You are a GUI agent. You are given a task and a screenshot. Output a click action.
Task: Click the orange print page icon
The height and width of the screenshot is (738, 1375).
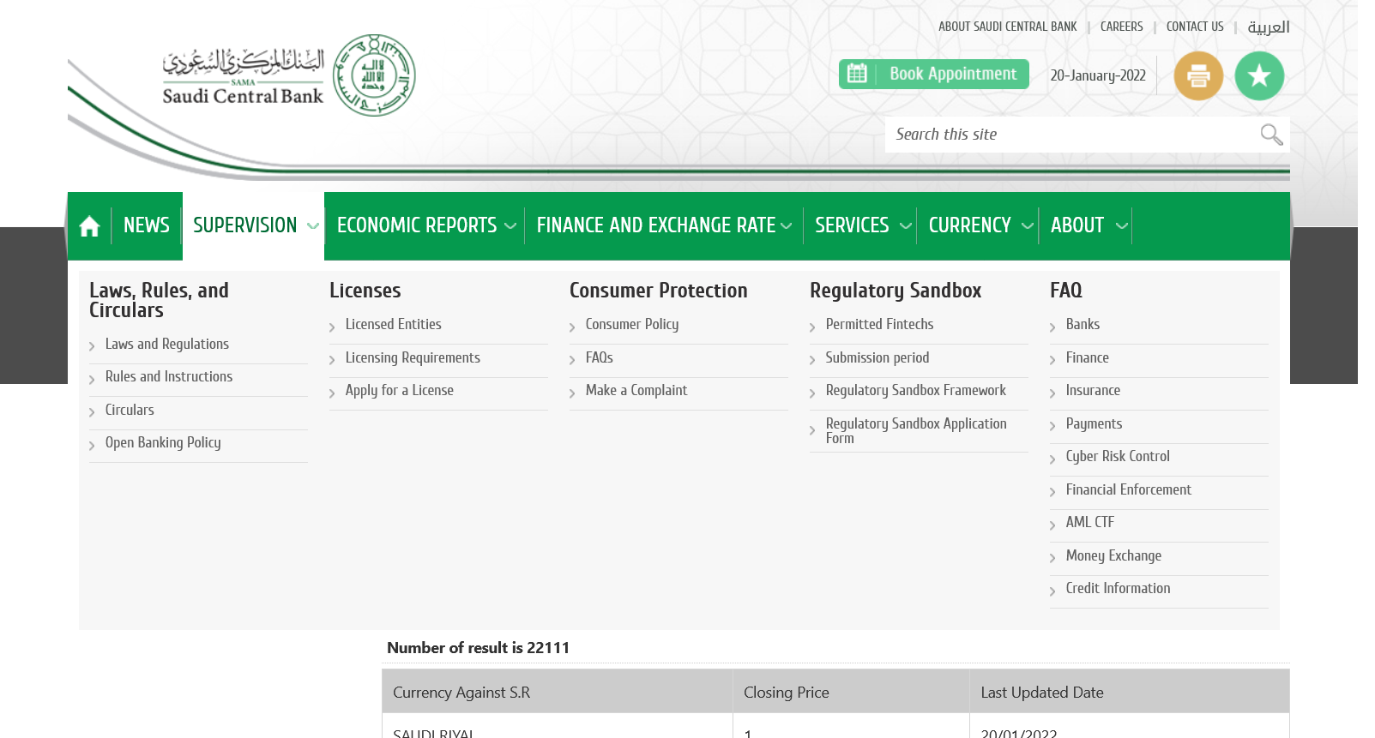[x=1198, y=76]
